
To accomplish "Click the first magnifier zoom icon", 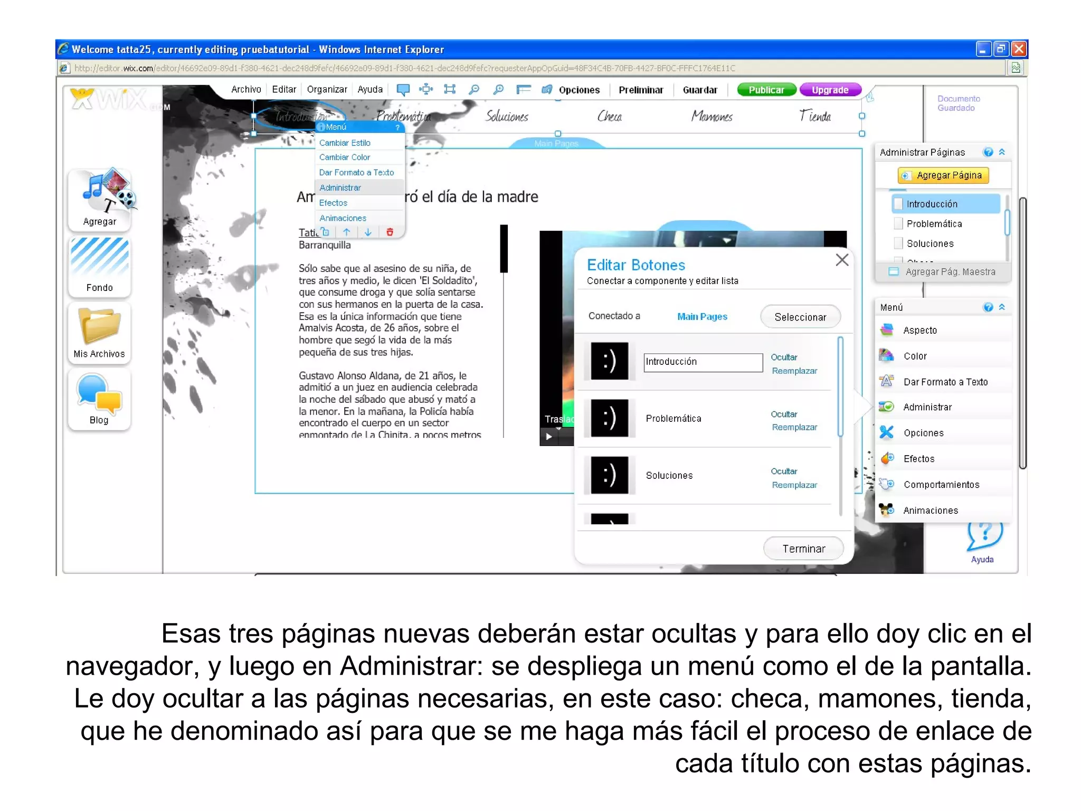I will pos(474,89).
